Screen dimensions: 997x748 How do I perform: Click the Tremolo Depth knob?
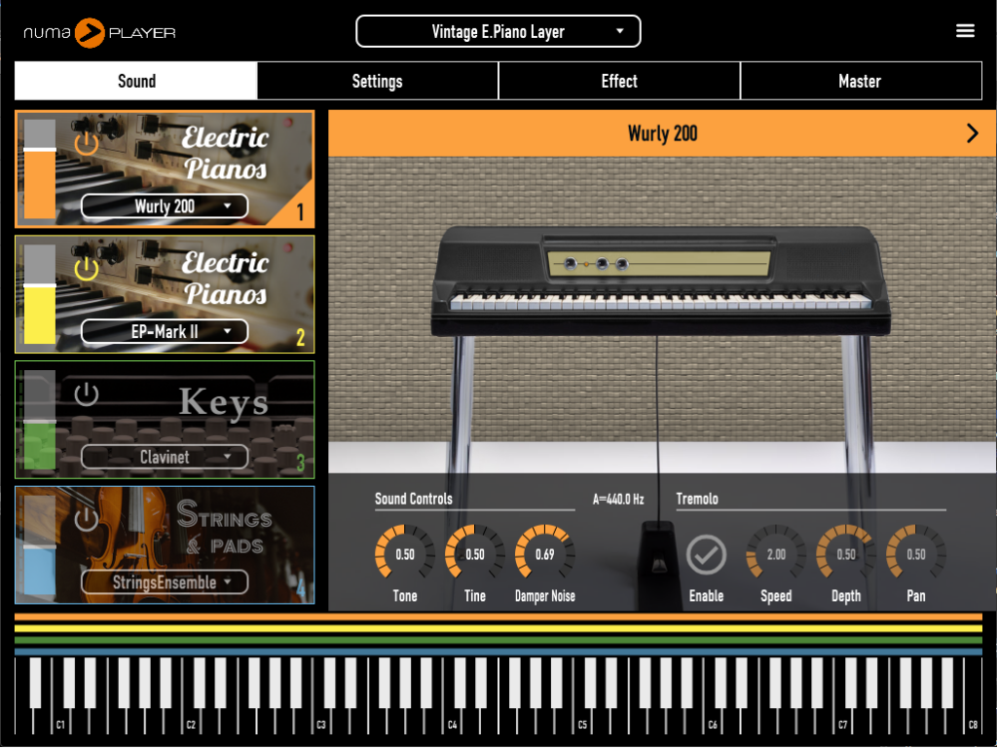pyautogui.click(x=846, y=553)
